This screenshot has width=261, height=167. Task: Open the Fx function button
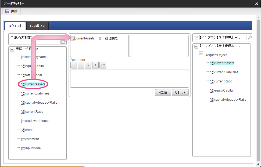tap(103, 65)
